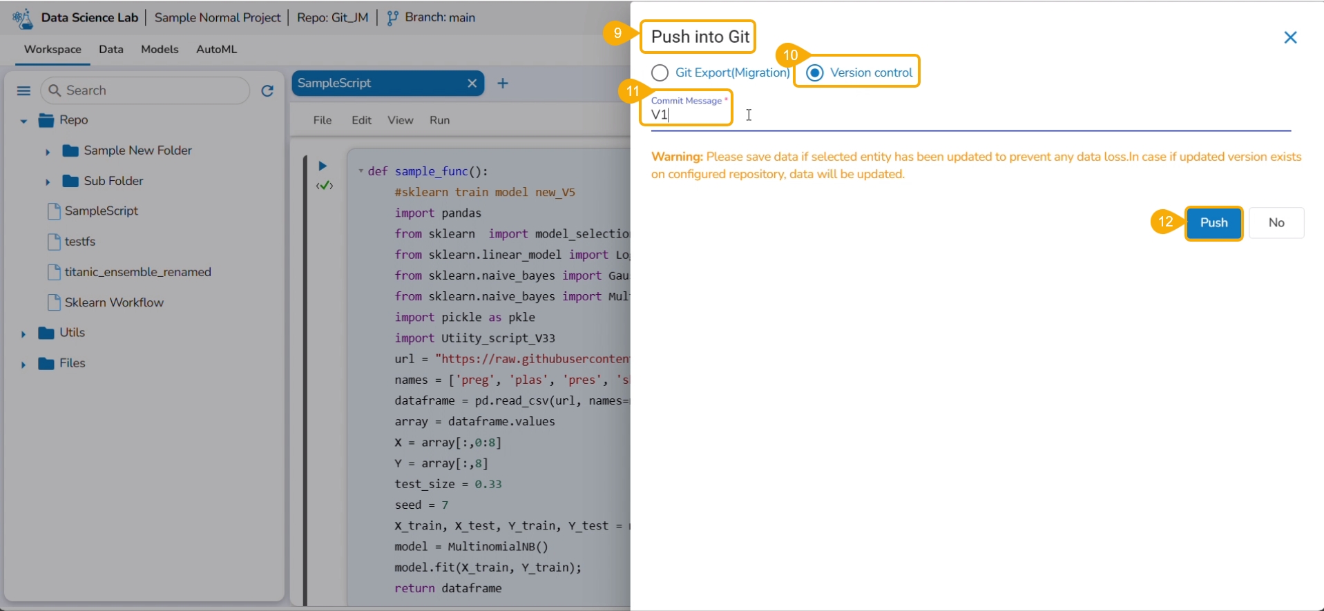Image resolution: width=1324 pixels, height=611 pixels.
Task: Switch to the Data tab
Action: [x=111, y=49]
